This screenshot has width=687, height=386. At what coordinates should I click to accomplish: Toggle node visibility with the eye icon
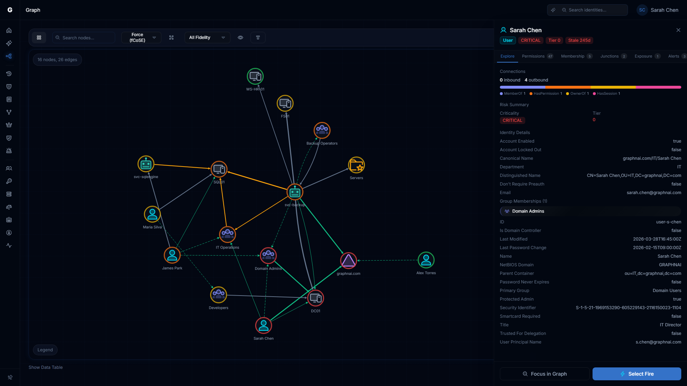[240, 37]
